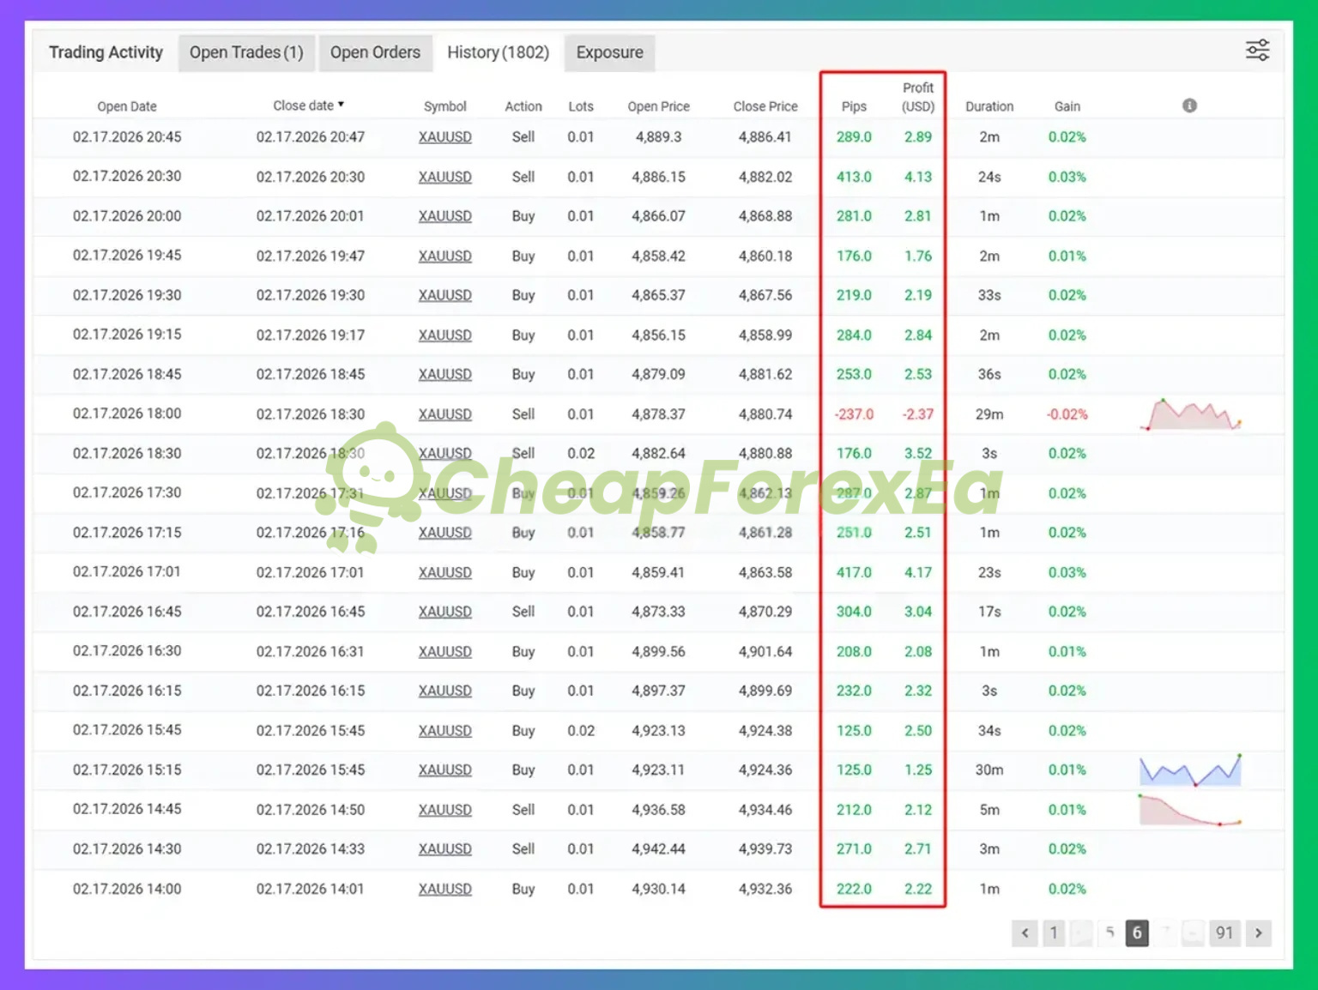Select the 5m duration cell

(989, 810)
